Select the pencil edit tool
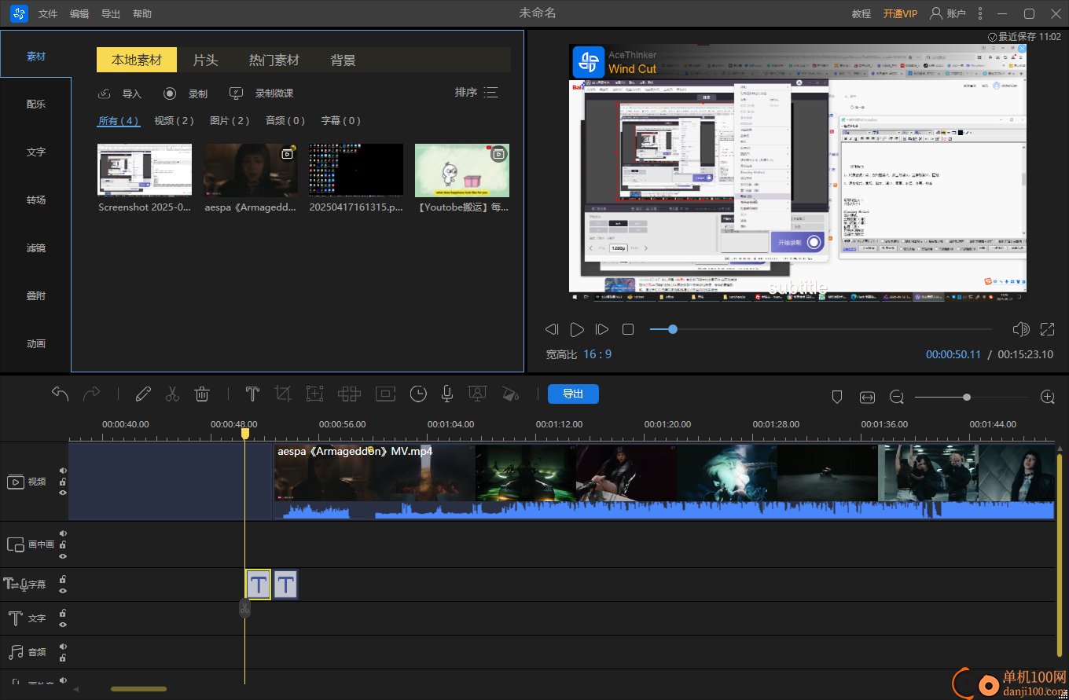The width and height of the screenshot is (1069, 700). click(x=143, y=394)
